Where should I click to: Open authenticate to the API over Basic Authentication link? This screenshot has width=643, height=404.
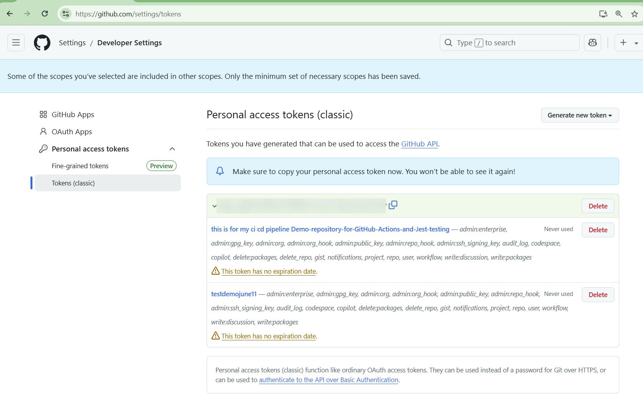tap(329, 380)
